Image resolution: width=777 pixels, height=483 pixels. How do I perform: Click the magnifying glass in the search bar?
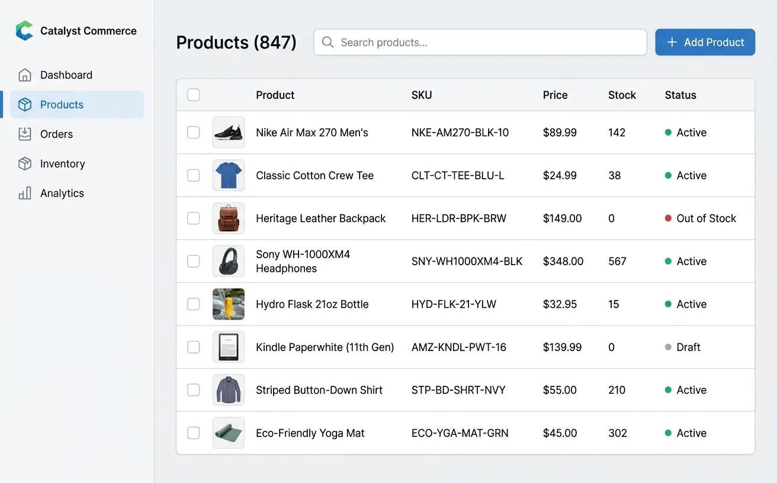click(x=328, y=42)
